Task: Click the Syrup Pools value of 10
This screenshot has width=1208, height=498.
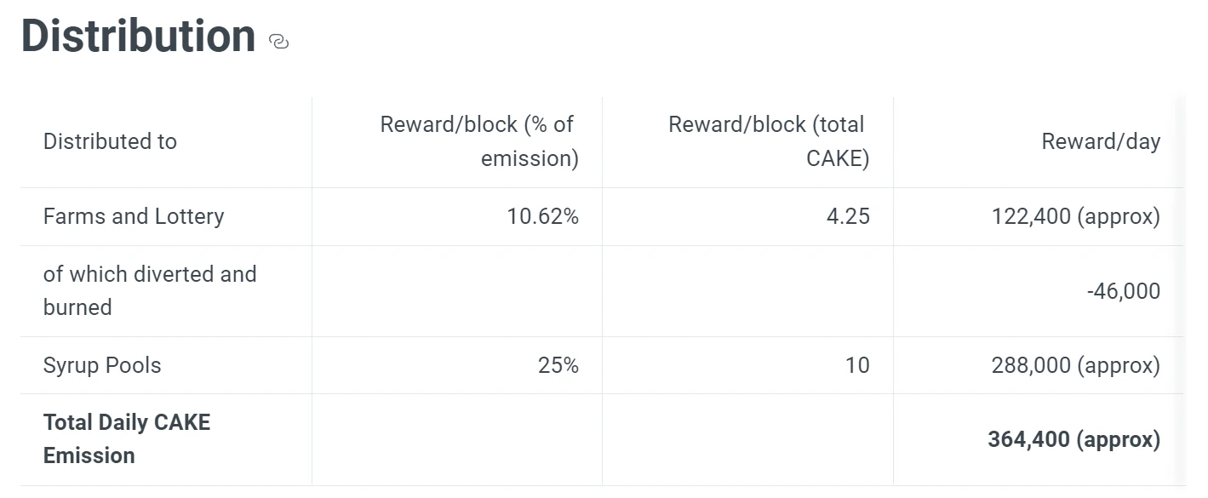Action: [857, 365]
